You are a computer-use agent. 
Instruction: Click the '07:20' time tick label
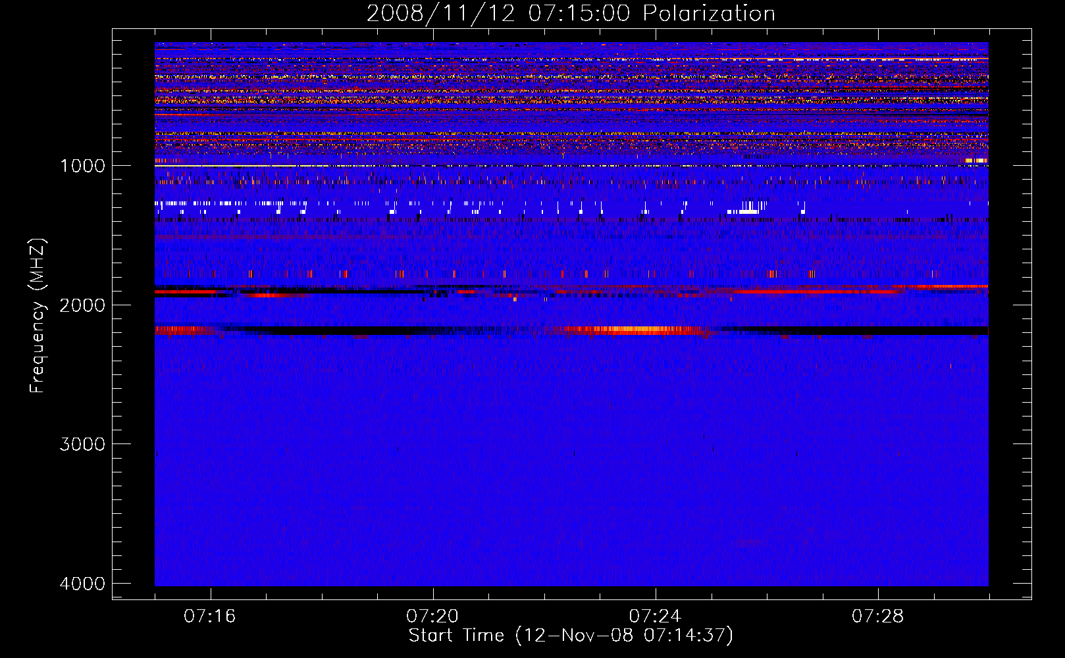[x=432, y=617]
